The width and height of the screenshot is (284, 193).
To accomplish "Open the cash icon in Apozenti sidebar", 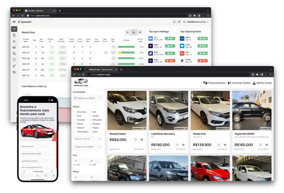I will tap(14, 47).
